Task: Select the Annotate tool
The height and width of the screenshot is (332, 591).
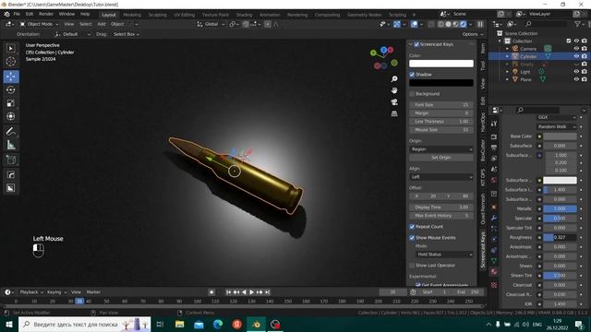Action: (x=10, y=131)
